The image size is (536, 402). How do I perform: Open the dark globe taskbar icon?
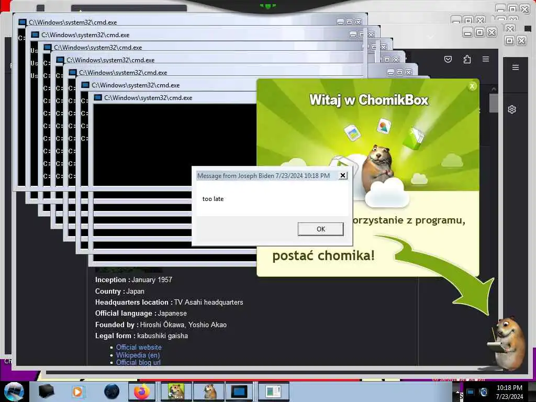coord(111,392)
